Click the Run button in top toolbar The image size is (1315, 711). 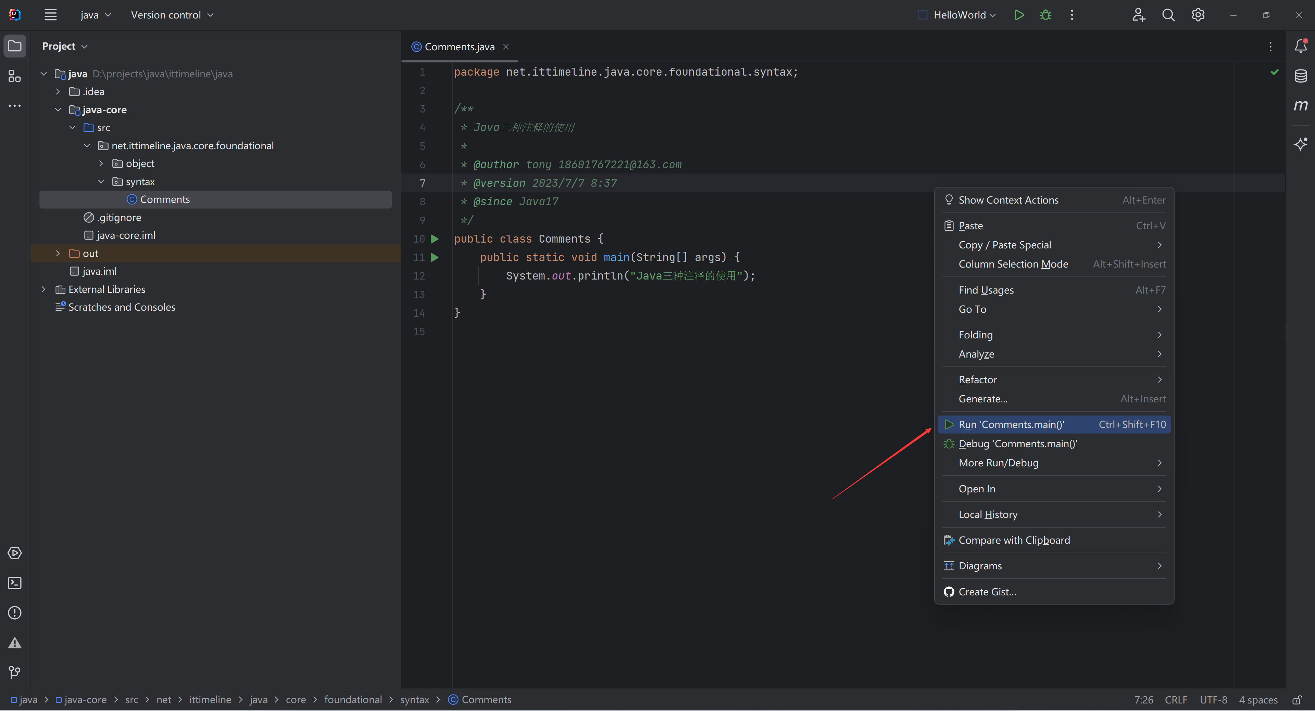[x=1019, y=15]
